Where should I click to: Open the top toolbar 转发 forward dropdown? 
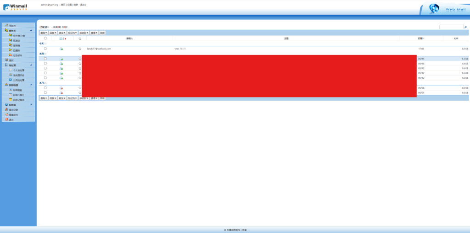point(62,33)
